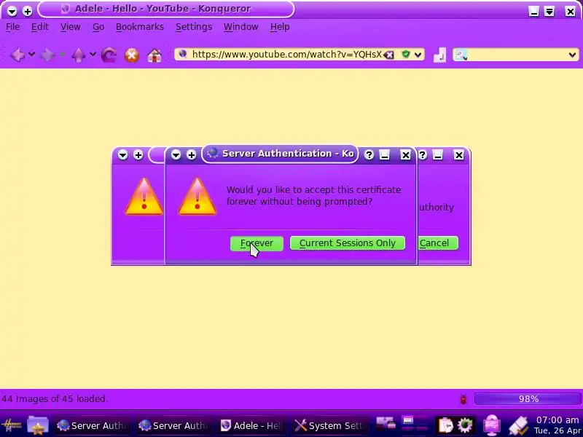The height and width of the screenshot is (437, 583).
Task: Open the Klipper clipboard tray icon
Action: [445, 425]
